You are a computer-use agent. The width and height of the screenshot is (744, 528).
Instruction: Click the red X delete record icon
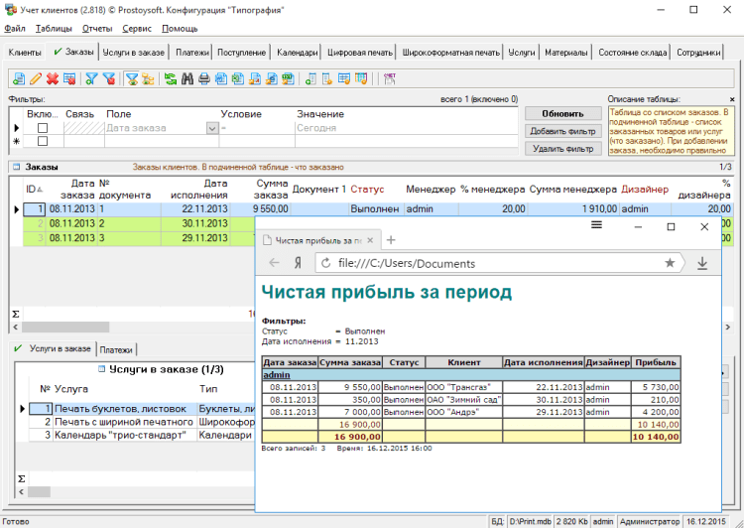tap(52, 78)
